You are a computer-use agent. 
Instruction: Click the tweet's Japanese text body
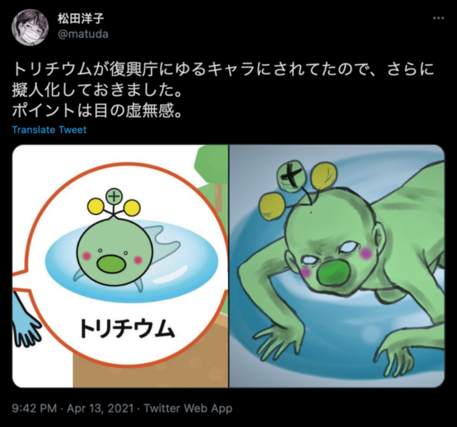tap(223, 90)
